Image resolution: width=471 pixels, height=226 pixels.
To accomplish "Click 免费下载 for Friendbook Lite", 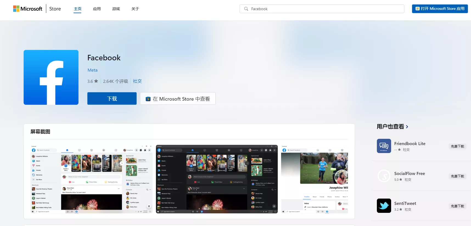I will [457, 146].
